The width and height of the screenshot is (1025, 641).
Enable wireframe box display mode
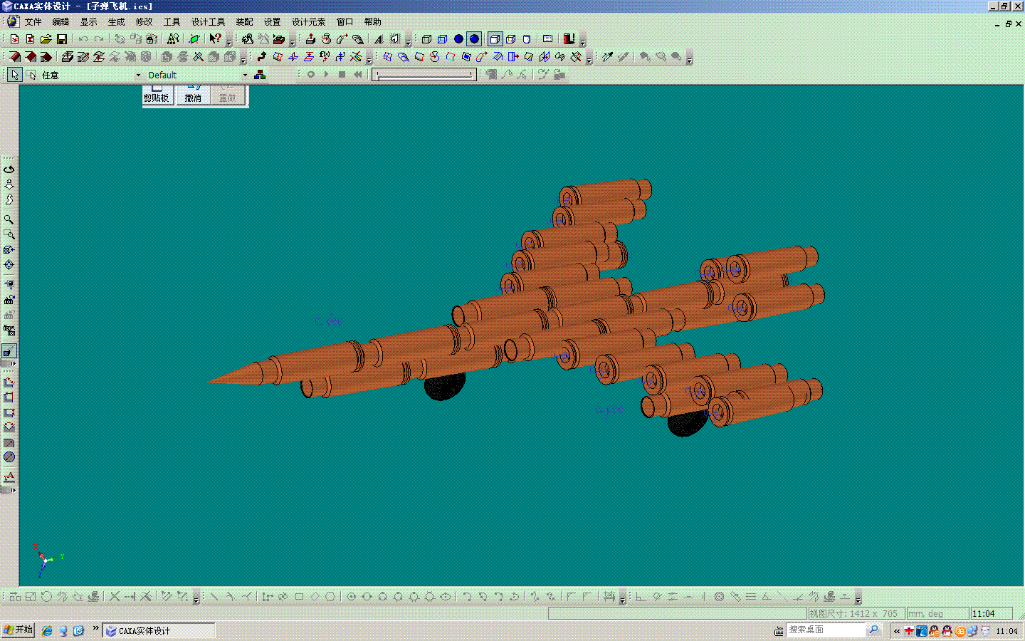click(426, 39)
